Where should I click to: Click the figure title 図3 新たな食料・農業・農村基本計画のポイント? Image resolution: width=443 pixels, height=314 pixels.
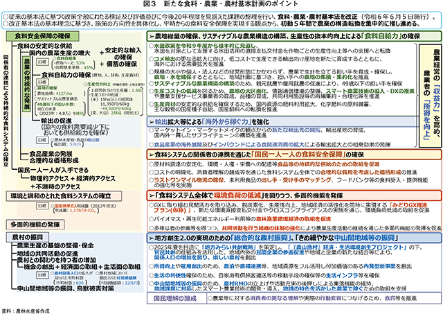[221, 3]
